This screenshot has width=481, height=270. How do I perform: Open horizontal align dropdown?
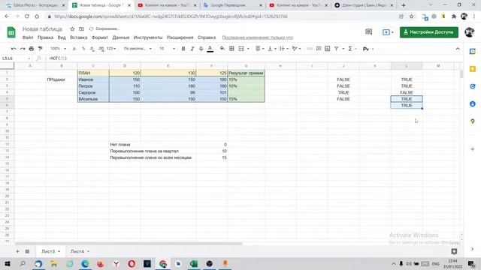[x=260, y=49]
